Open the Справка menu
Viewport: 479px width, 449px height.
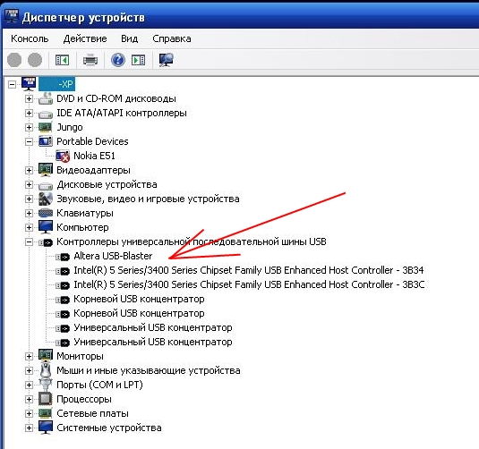coord(172,38)
